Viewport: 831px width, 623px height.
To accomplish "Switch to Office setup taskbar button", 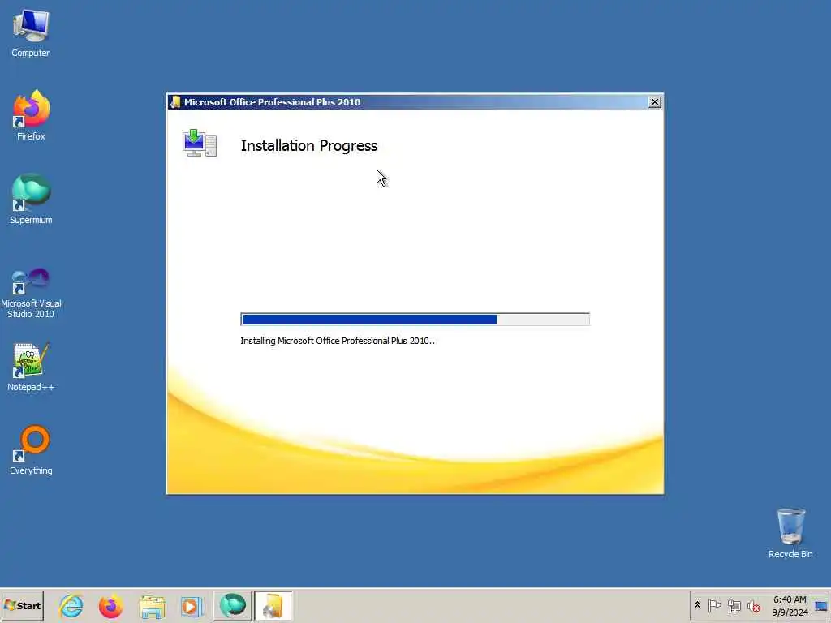I will click(x=273, y=605).
